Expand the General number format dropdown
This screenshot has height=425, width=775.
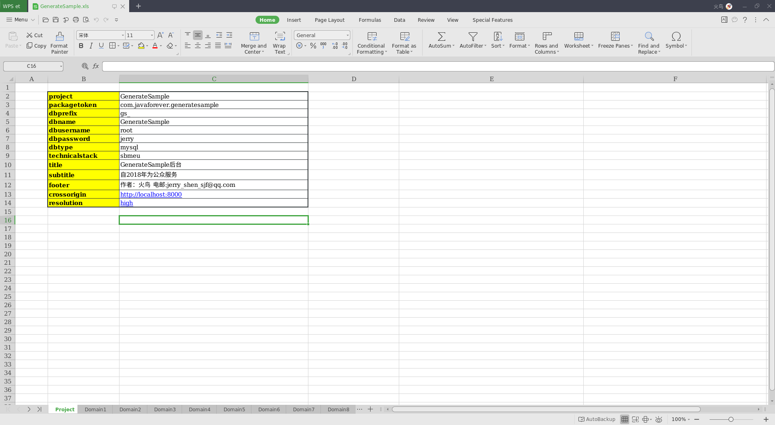(347, 35)
